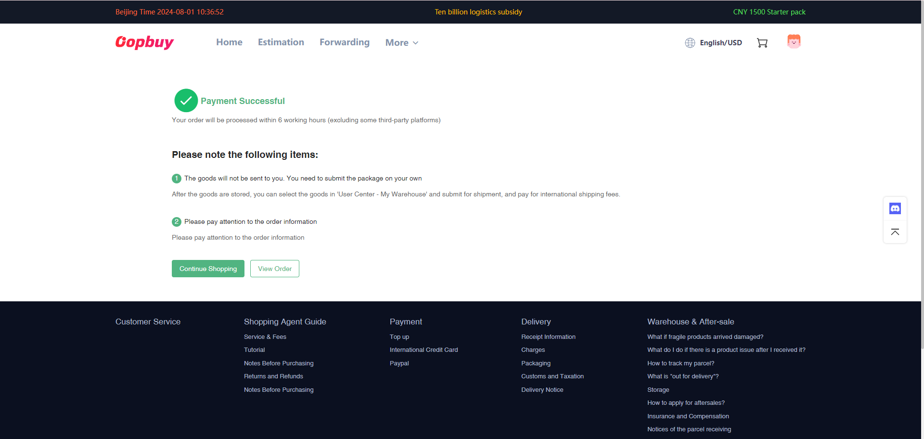Click Insurance and Compensation link
Viewport: 924px width, 439px height.
[688, 416]
